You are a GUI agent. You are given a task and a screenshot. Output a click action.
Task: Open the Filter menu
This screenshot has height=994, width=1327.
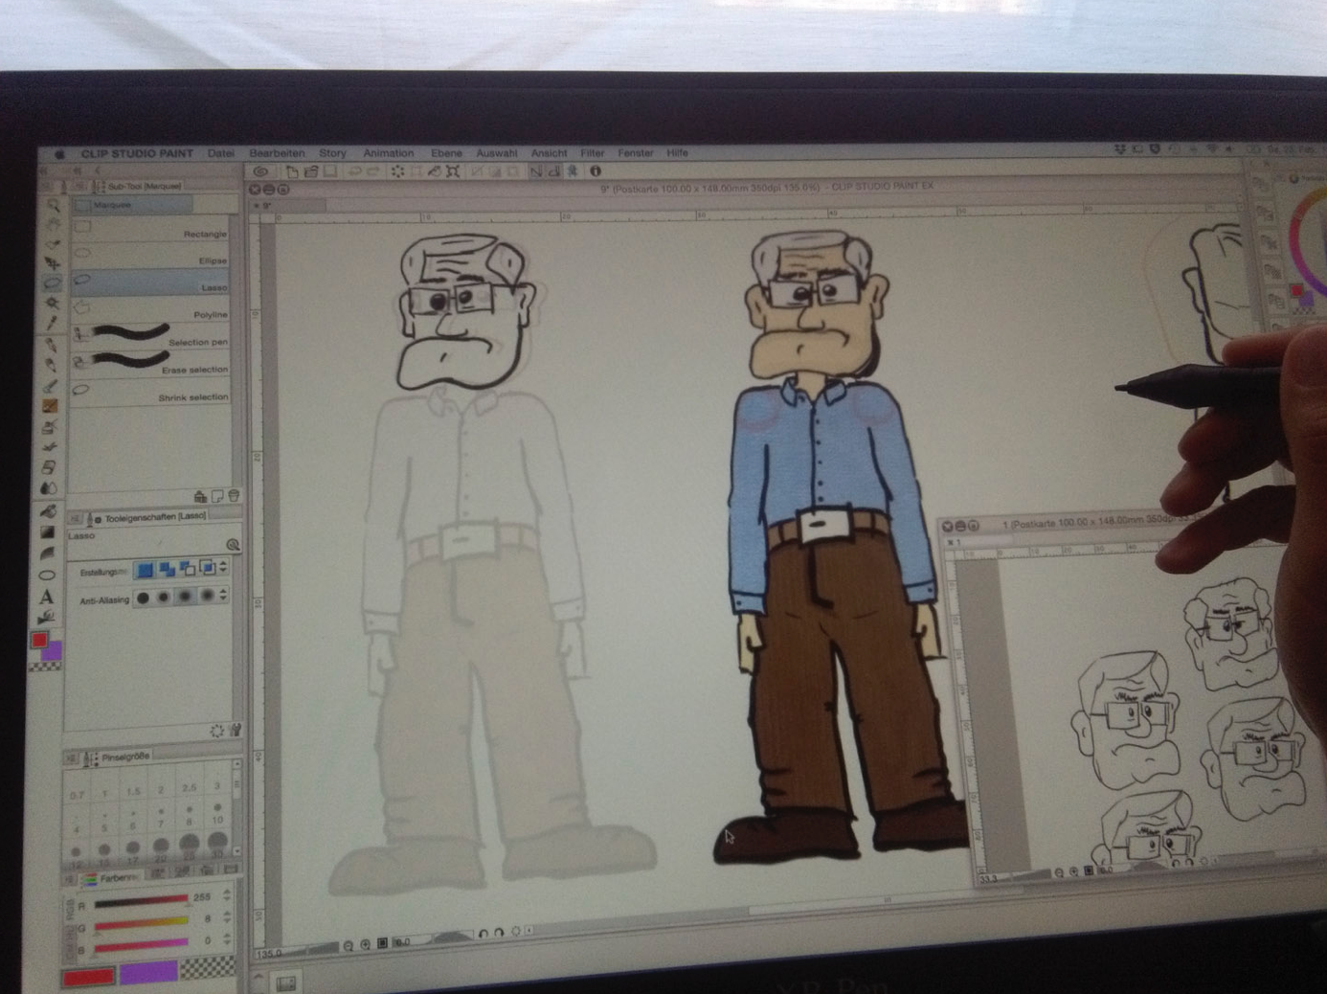[592, 153]
